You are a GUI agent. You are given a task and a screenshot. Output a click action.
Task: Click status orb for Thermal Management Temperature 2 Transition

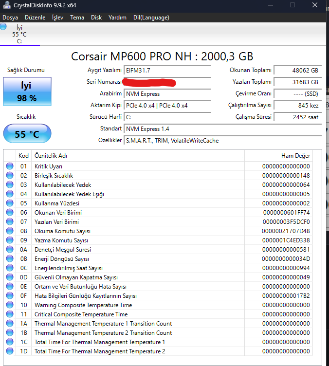(10, 332)
